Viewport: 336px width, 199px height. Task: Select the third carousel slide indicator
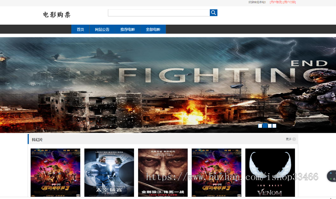coord(270,126)
